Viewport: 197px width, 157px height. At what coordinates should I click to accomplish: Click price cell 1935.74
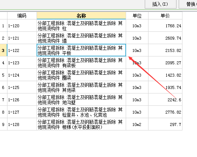[165, 87]
